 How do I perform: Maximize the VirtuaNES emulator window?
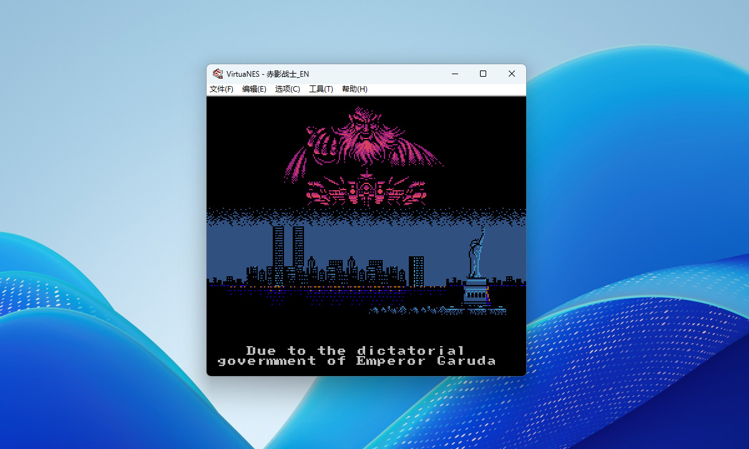pyautogui.click(x=482, y=74)
